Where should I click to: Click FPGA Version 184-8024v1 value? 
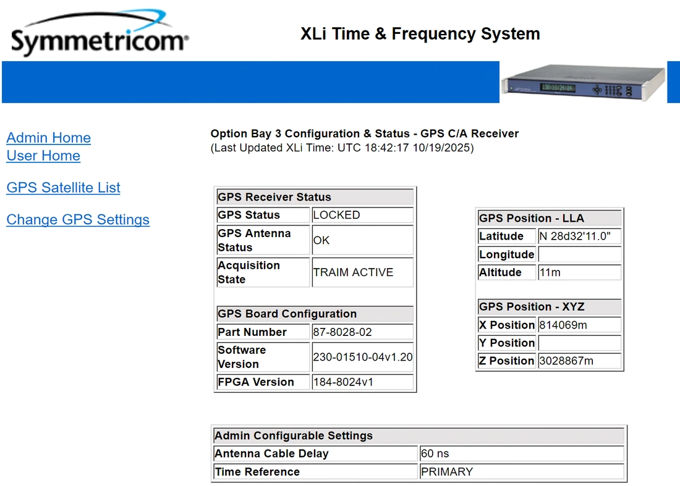[362, 382]
